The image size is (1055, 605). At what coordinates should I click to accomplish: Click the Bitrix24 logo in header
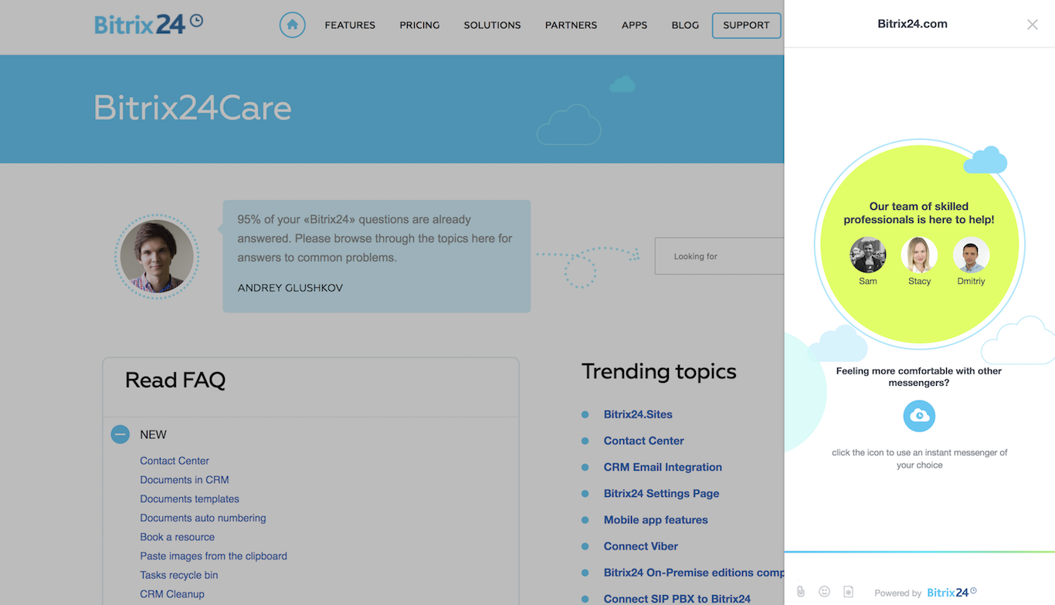148,25
